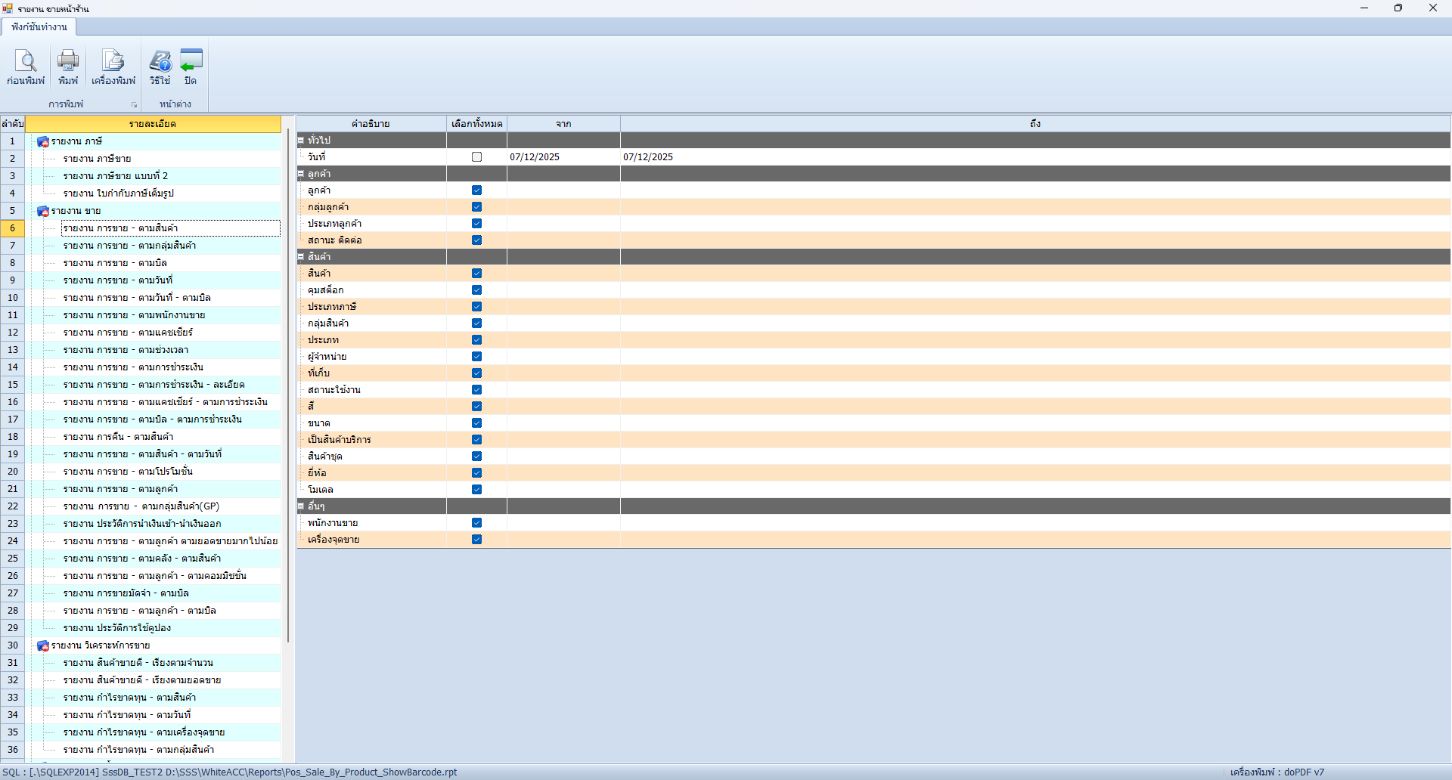The height and width of the screenshot is (780, 1452).
Task: Select report รายงาน การขาย - ตามบิล
Action: tap(115, 263)
